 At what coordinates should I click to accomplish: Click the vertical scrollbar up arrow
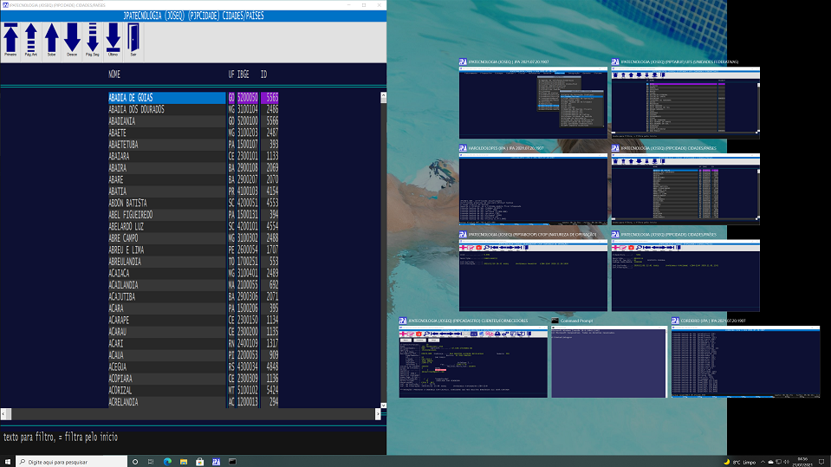383,96
